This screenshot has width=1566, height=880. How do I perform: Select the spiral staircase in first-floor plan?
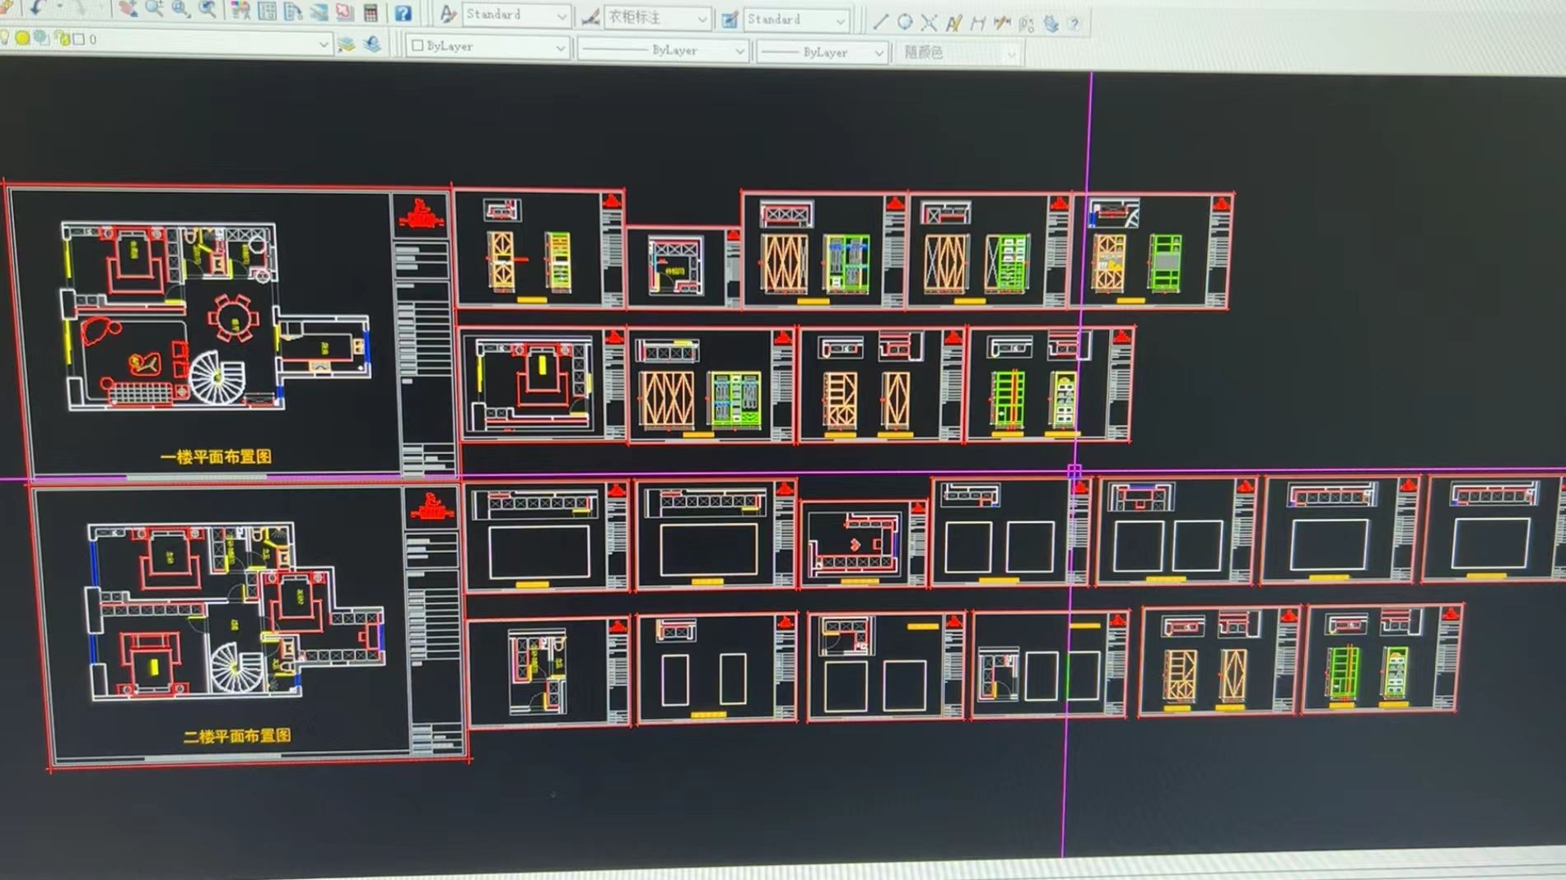click(x=217, y=377)
